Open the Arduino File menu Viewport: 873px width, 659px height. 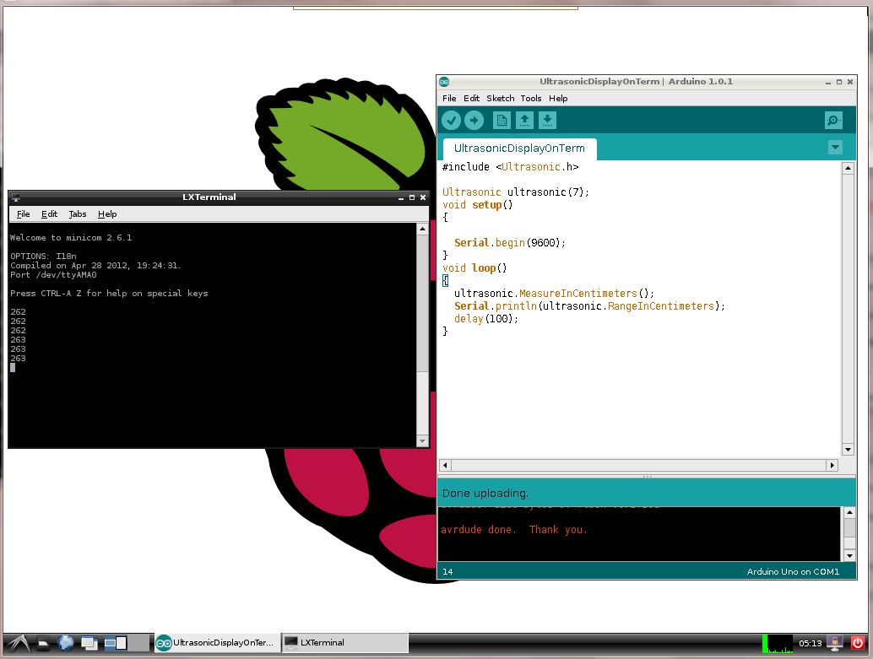point(449,99)
